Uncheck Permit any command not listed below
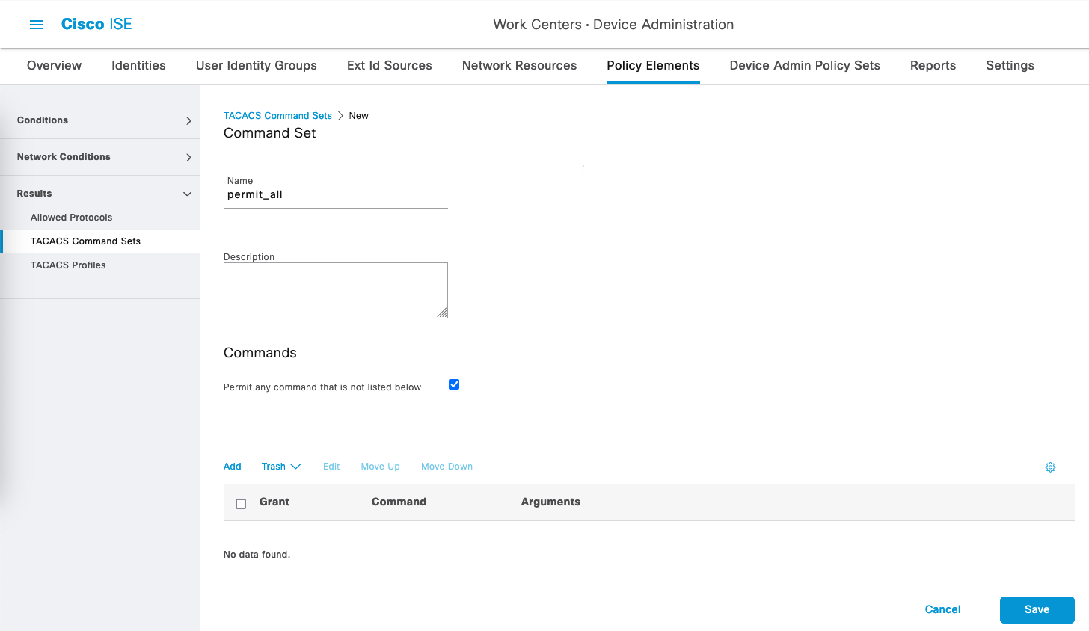The image size is (1089, 631). (454, 384)
